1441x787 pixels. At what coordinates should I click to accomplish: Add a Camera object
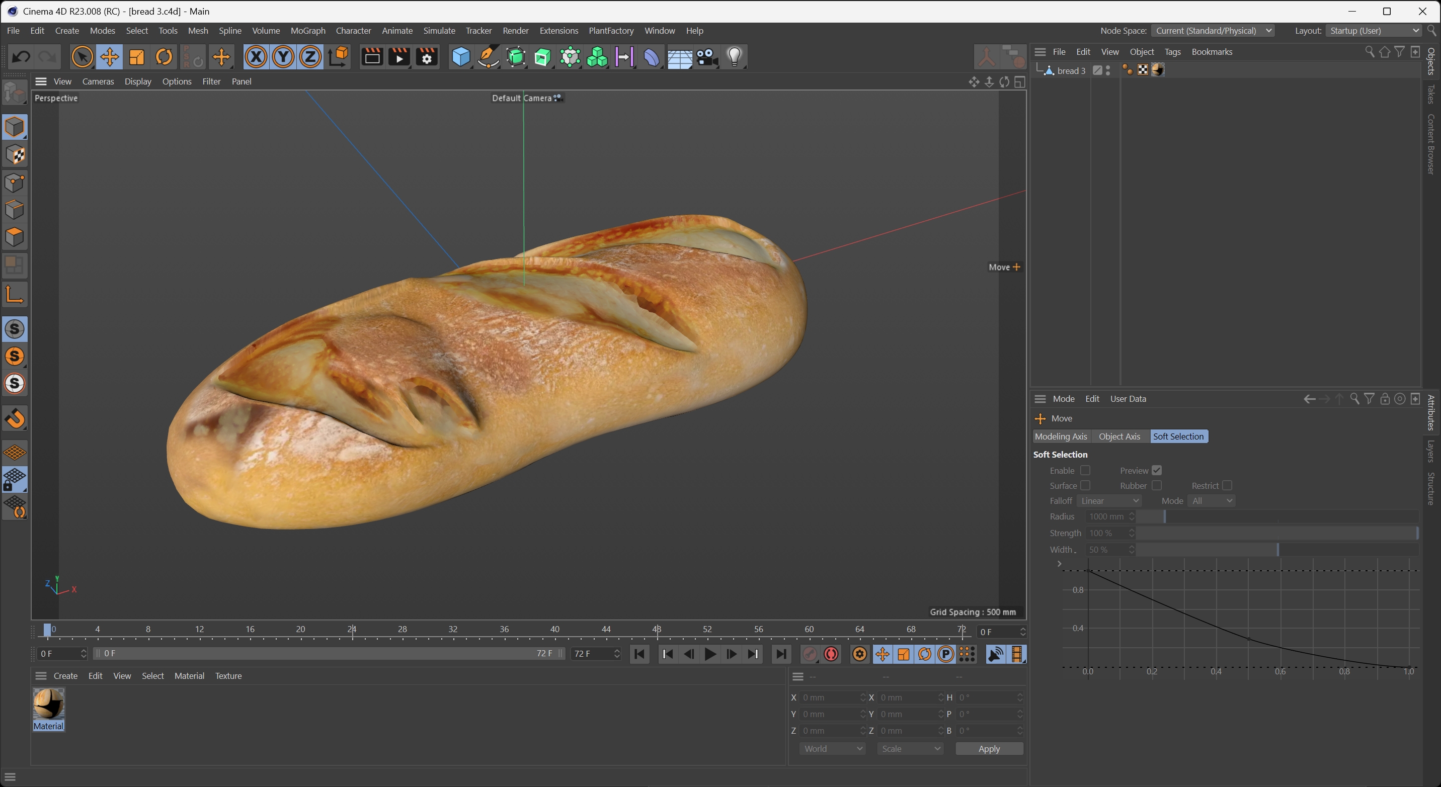pyautogui.click(x=707, y=57)
